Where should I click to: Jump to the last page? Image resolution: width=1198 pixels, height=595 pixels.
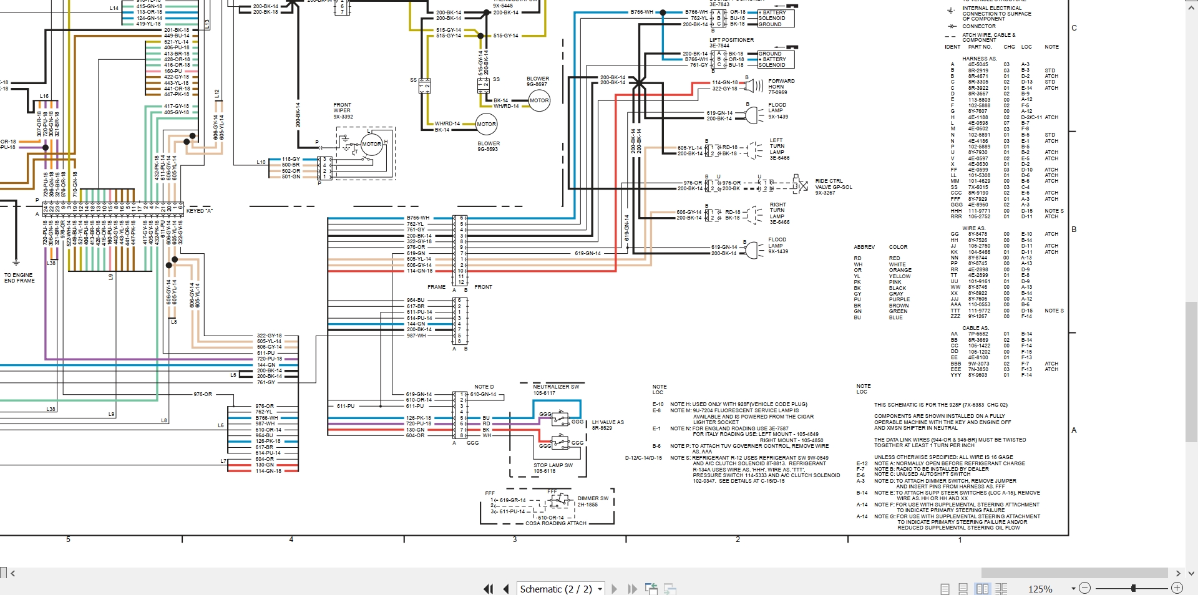[632, 589]
